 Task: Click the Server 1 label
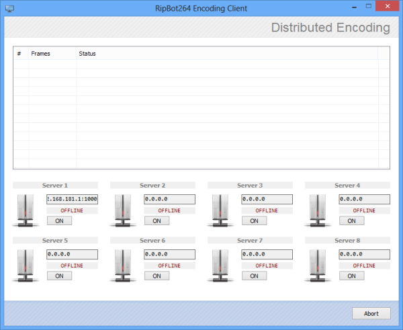click(x=55, y=185)
